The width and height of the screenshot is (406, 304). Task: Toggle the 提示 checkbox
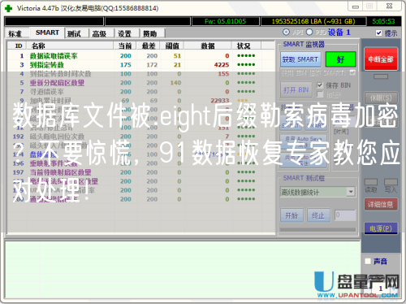(x=379, y=33)
